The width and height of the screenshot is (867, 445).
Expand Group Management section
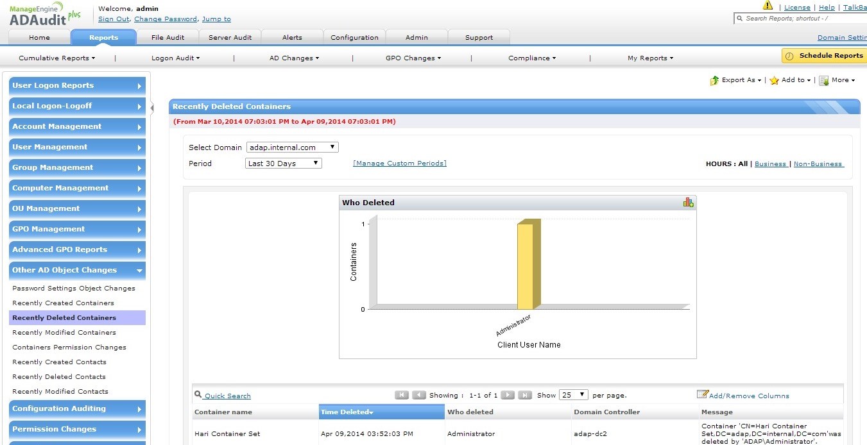pyautogui.click(x=78, y=168)
